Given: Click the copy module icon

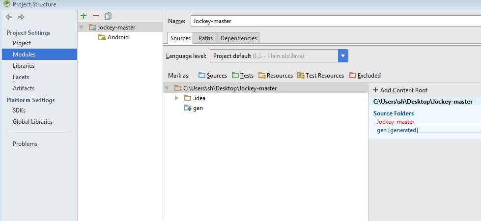Looking at the screenshot, I should [x=108, y=16].
